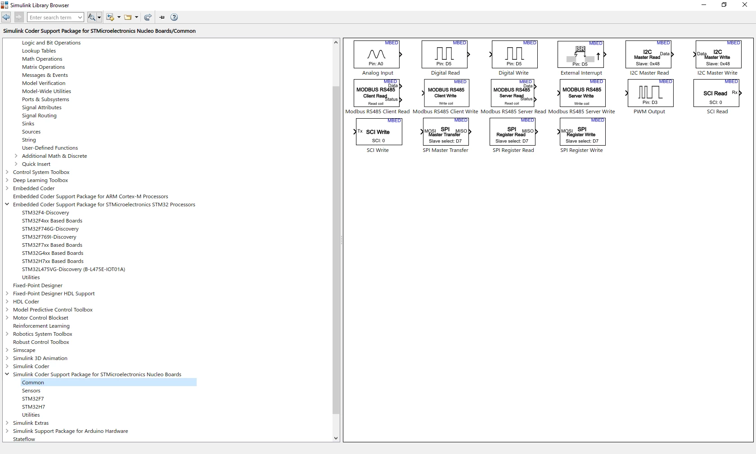Select the Math Operations library
The width and height of the screenshot is (756, 454).
(42, 59)
